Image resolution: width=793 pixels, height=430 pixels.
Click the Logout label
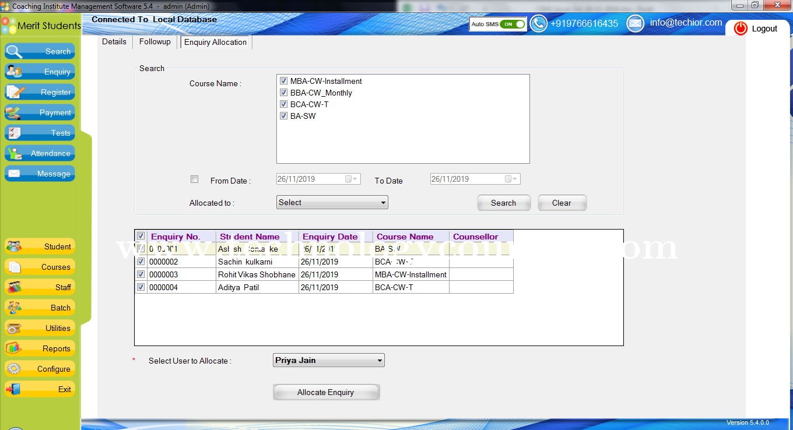click(x=764, y=29)
